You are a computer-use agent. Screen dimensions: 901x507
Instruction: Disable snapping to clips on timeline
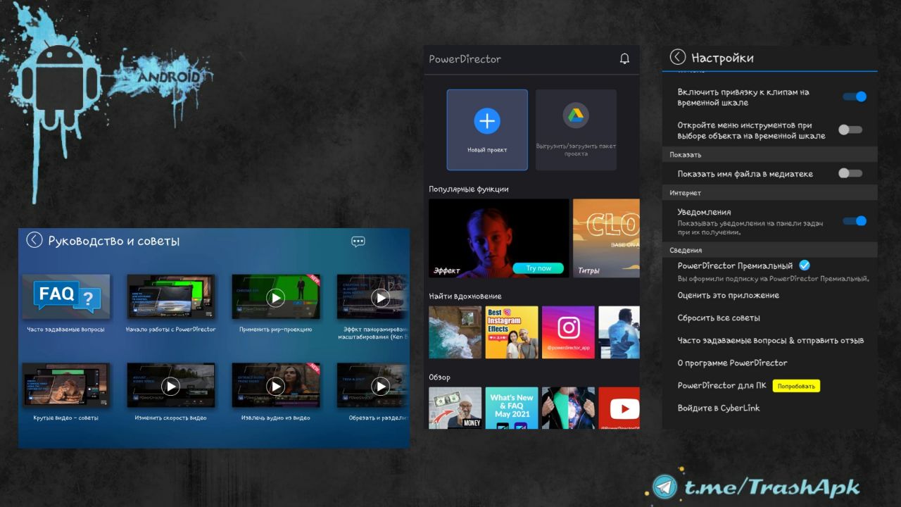pyautogui.click(x=854, y=97)
